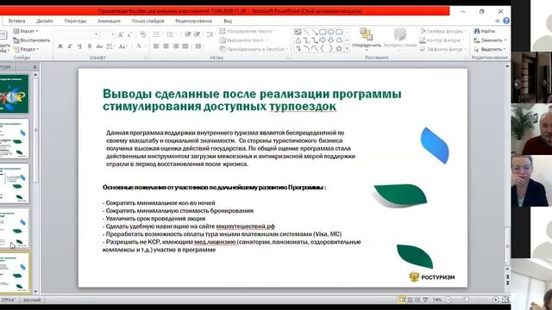Screen dimensions: 552x310
Task: Click Восстановить reset slide button
Action: pos(32,40)
